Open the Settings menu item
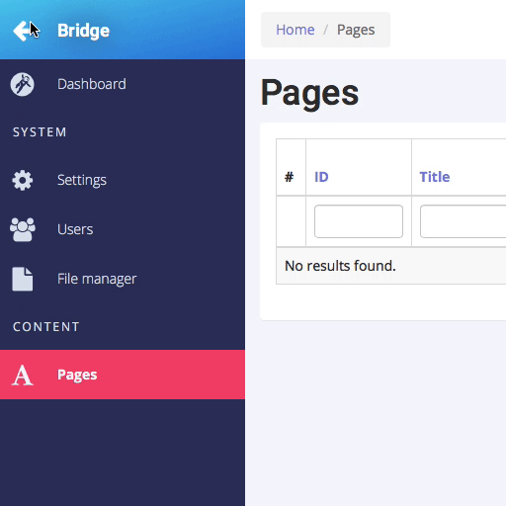506x506 pixels. (123, 180)
